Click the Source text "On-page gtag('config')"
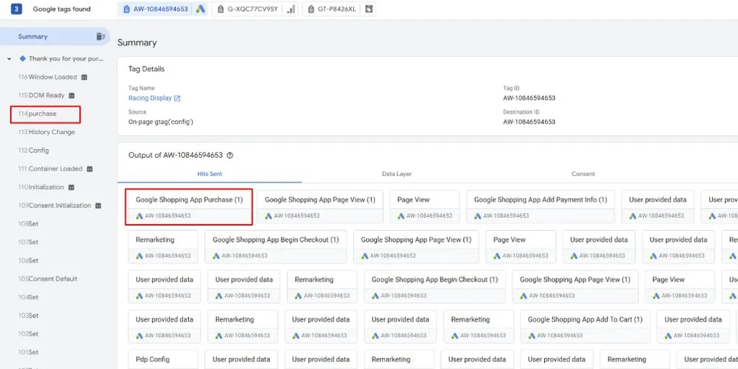This screenshot has height=369, width=738. (x=161, y=122)
